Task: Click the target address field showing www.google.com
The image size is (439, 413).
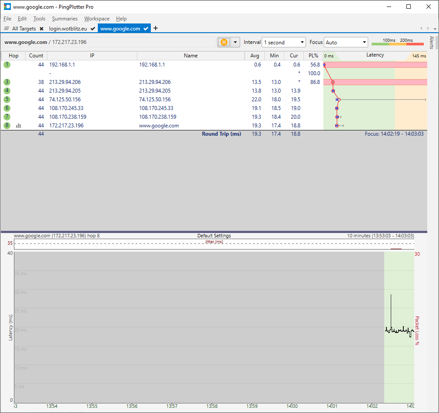Action: (109, 42)
